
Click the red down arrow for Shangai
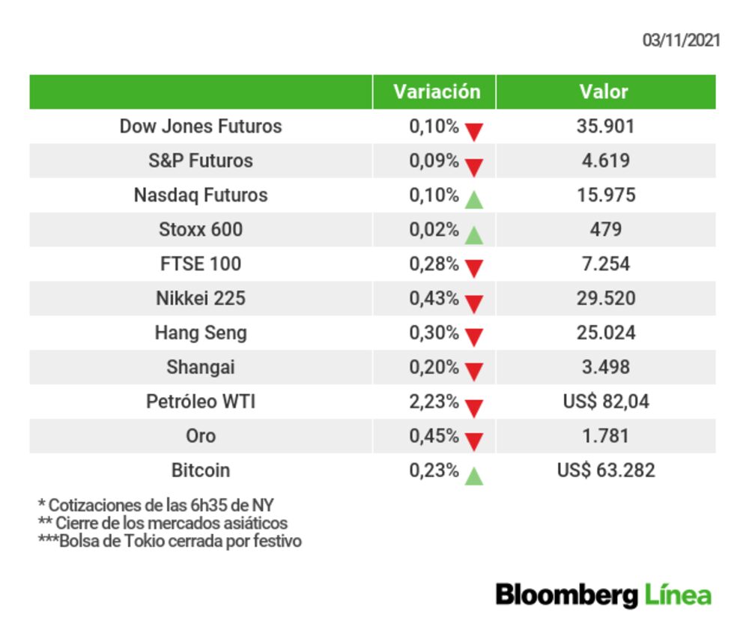coord(473,372)
